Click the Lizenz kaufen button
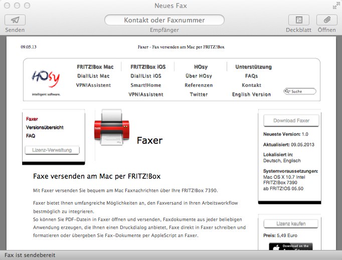The width and height of the screenshot is (342, 260). (291, 223)
